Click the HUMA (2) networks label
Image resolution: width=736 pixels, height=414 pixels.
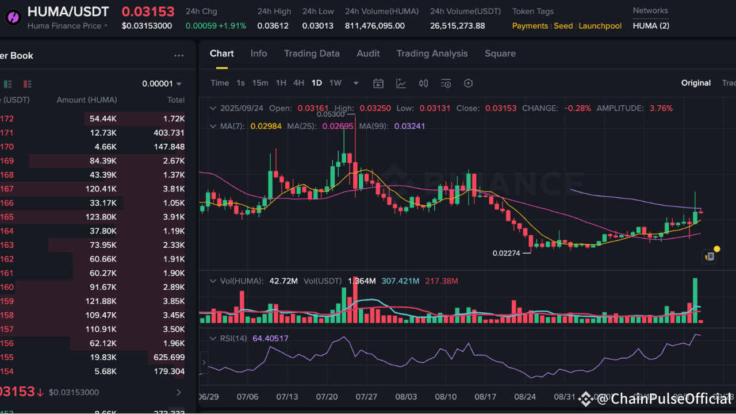[651, 26]
